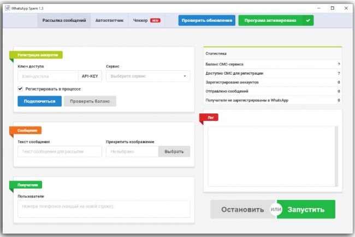
Task: Click the red Лог section label
Action: (209, 117)
